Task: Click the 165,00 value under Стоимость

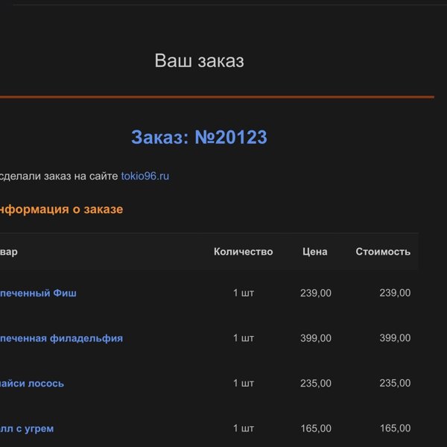Action: point(395,428)
